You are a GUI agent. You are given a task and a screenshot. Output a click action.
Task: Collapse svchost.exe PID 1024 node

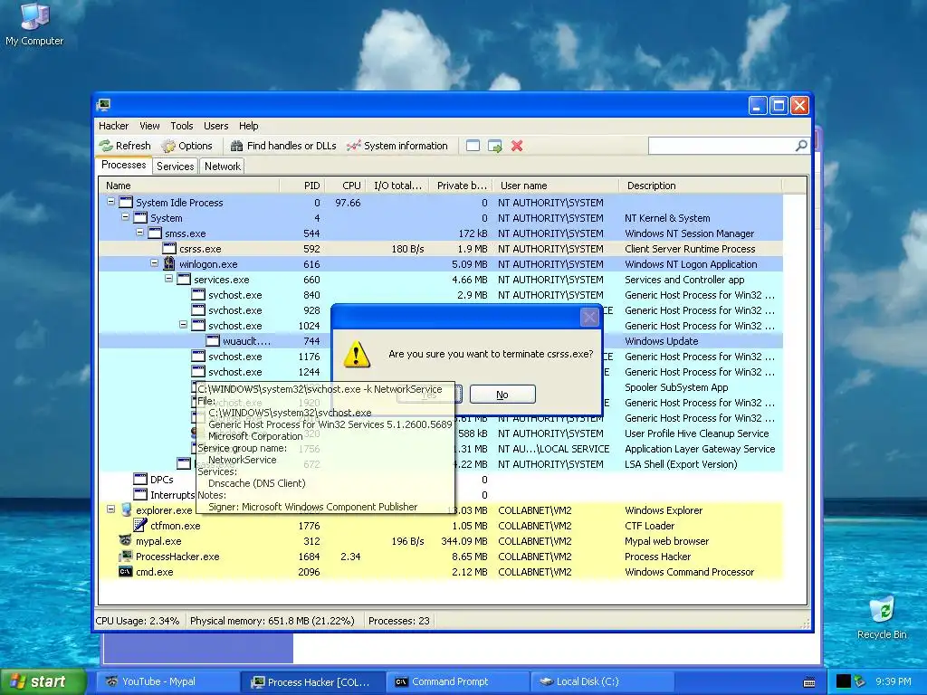point(183,325)
